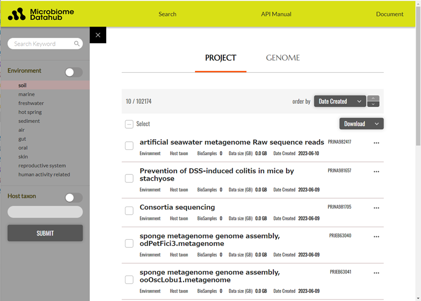Select the marine environment filter
421x301 pixels.
[x=26, y=94]
